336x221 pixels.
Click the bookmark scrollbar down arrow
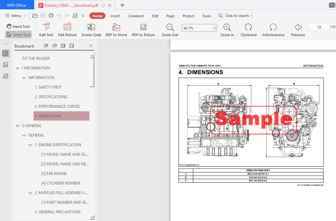coord(92,217)
